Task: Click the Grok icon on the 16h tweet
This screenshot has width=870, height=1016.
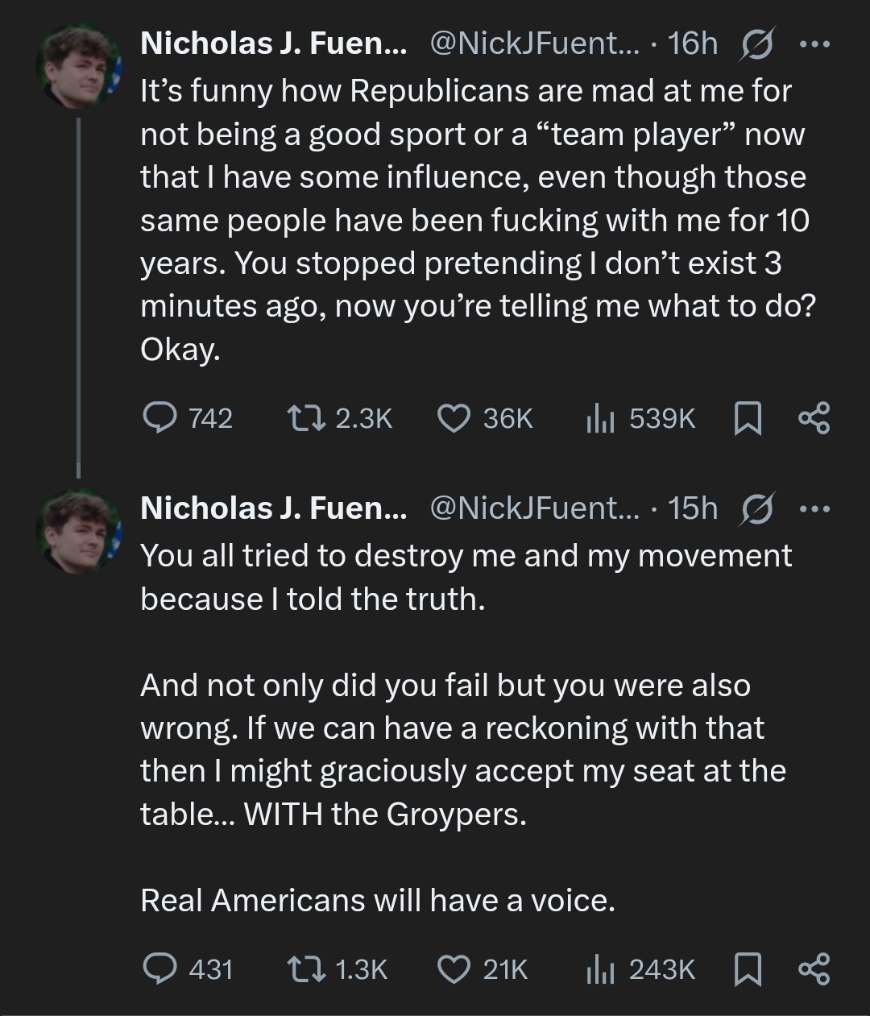Action: 755,45
